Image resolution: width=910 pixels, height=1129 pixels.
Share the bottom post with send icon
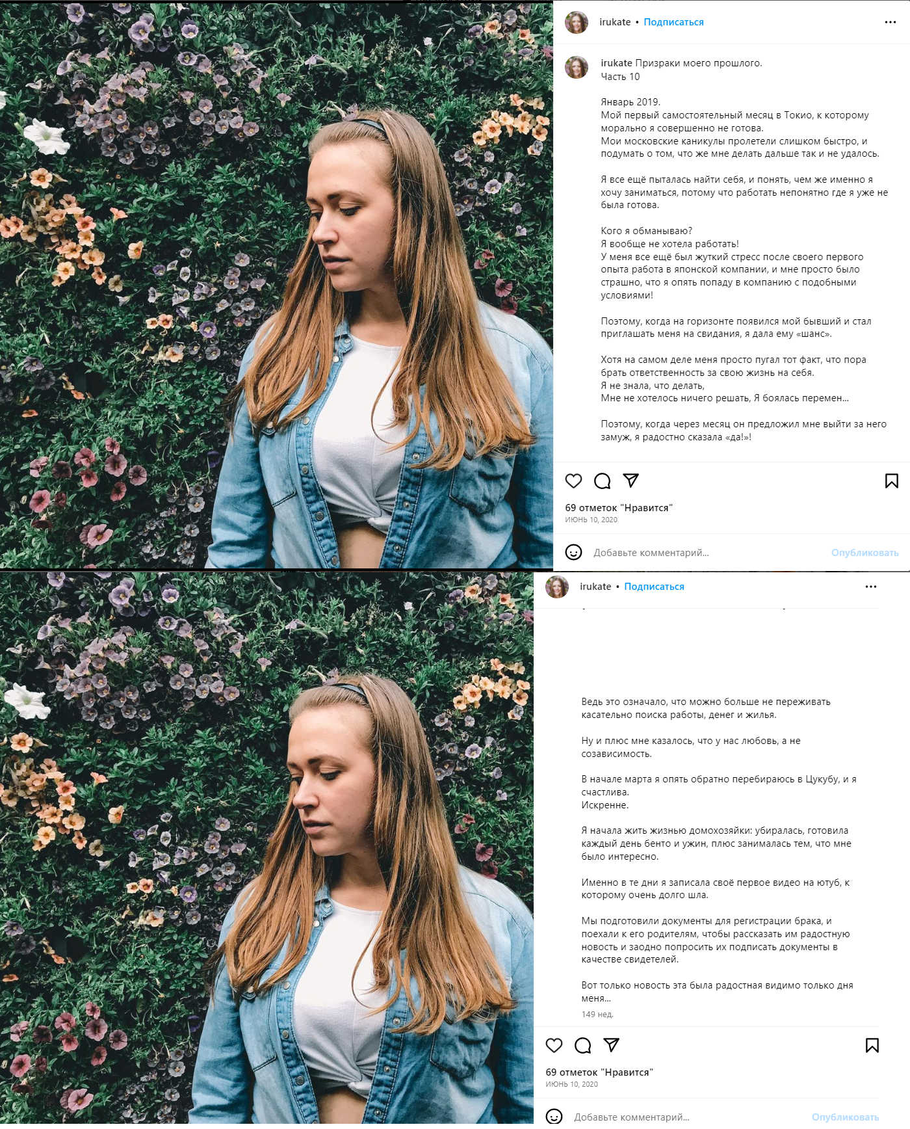pyautogui.click(x=611, y=1045)
